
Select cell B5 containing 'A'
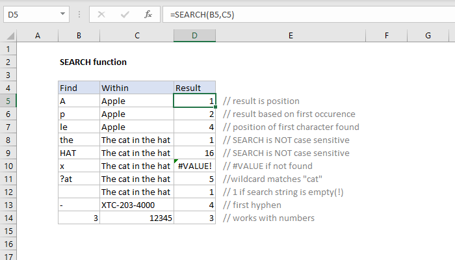coord(79,101)
